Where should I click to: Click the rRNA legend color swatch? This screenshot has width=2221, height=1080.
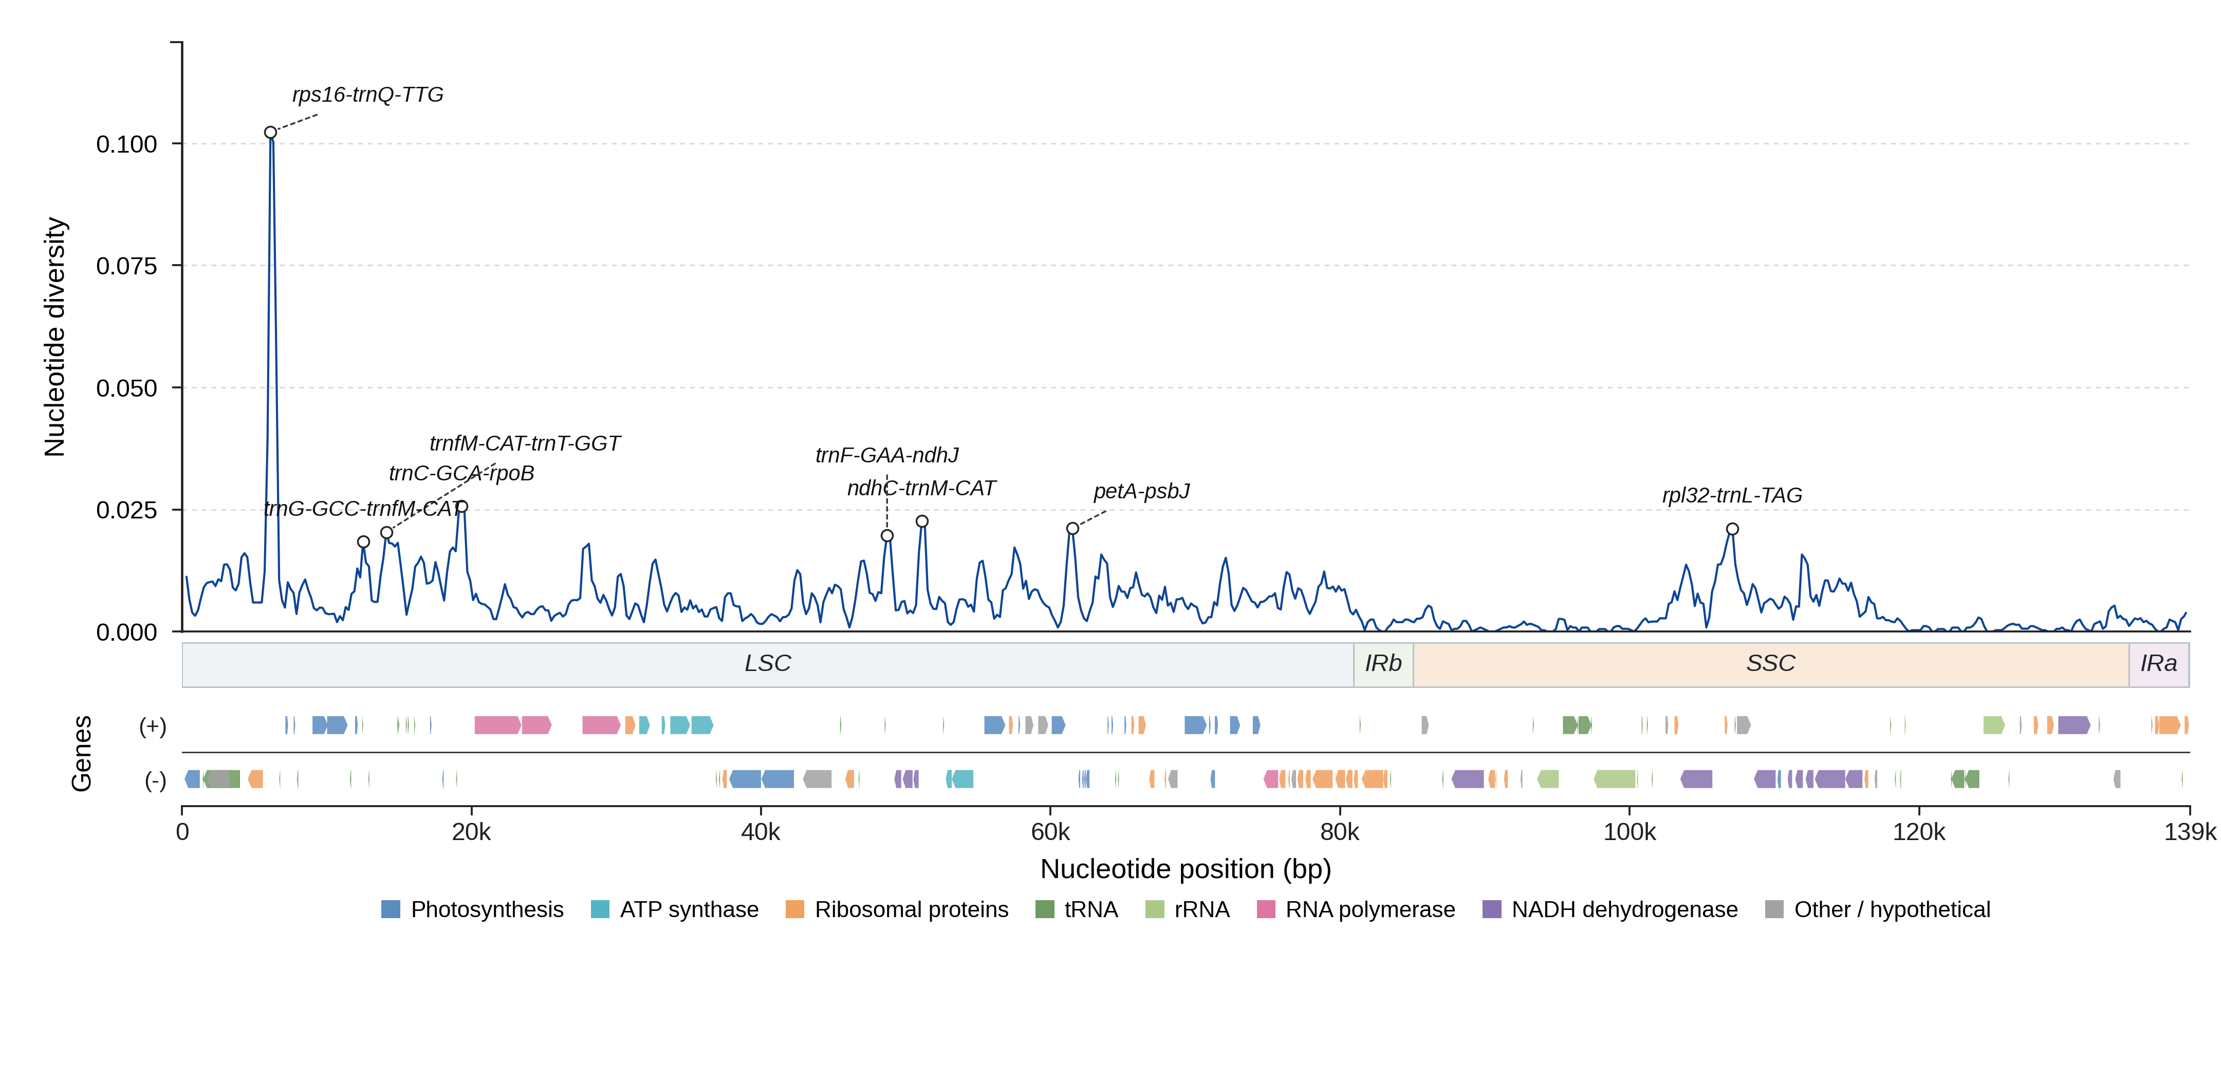click(1155, 909)
